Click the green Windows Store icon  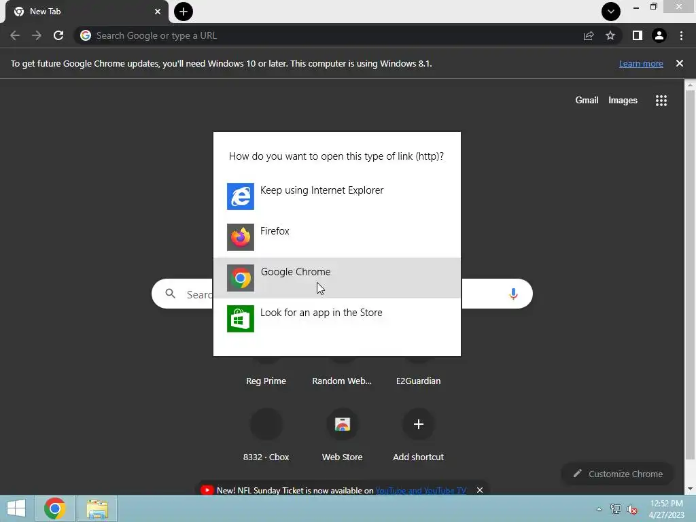[241, 319]
